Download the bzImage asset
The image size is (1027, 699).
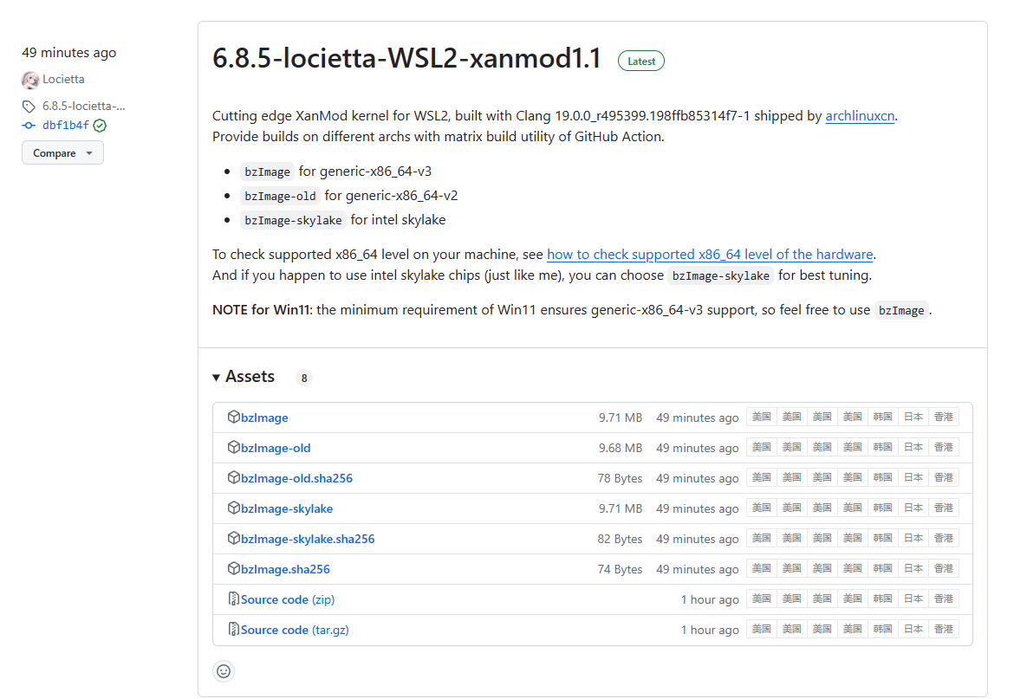pyautogui.click(x=263, y=417)
